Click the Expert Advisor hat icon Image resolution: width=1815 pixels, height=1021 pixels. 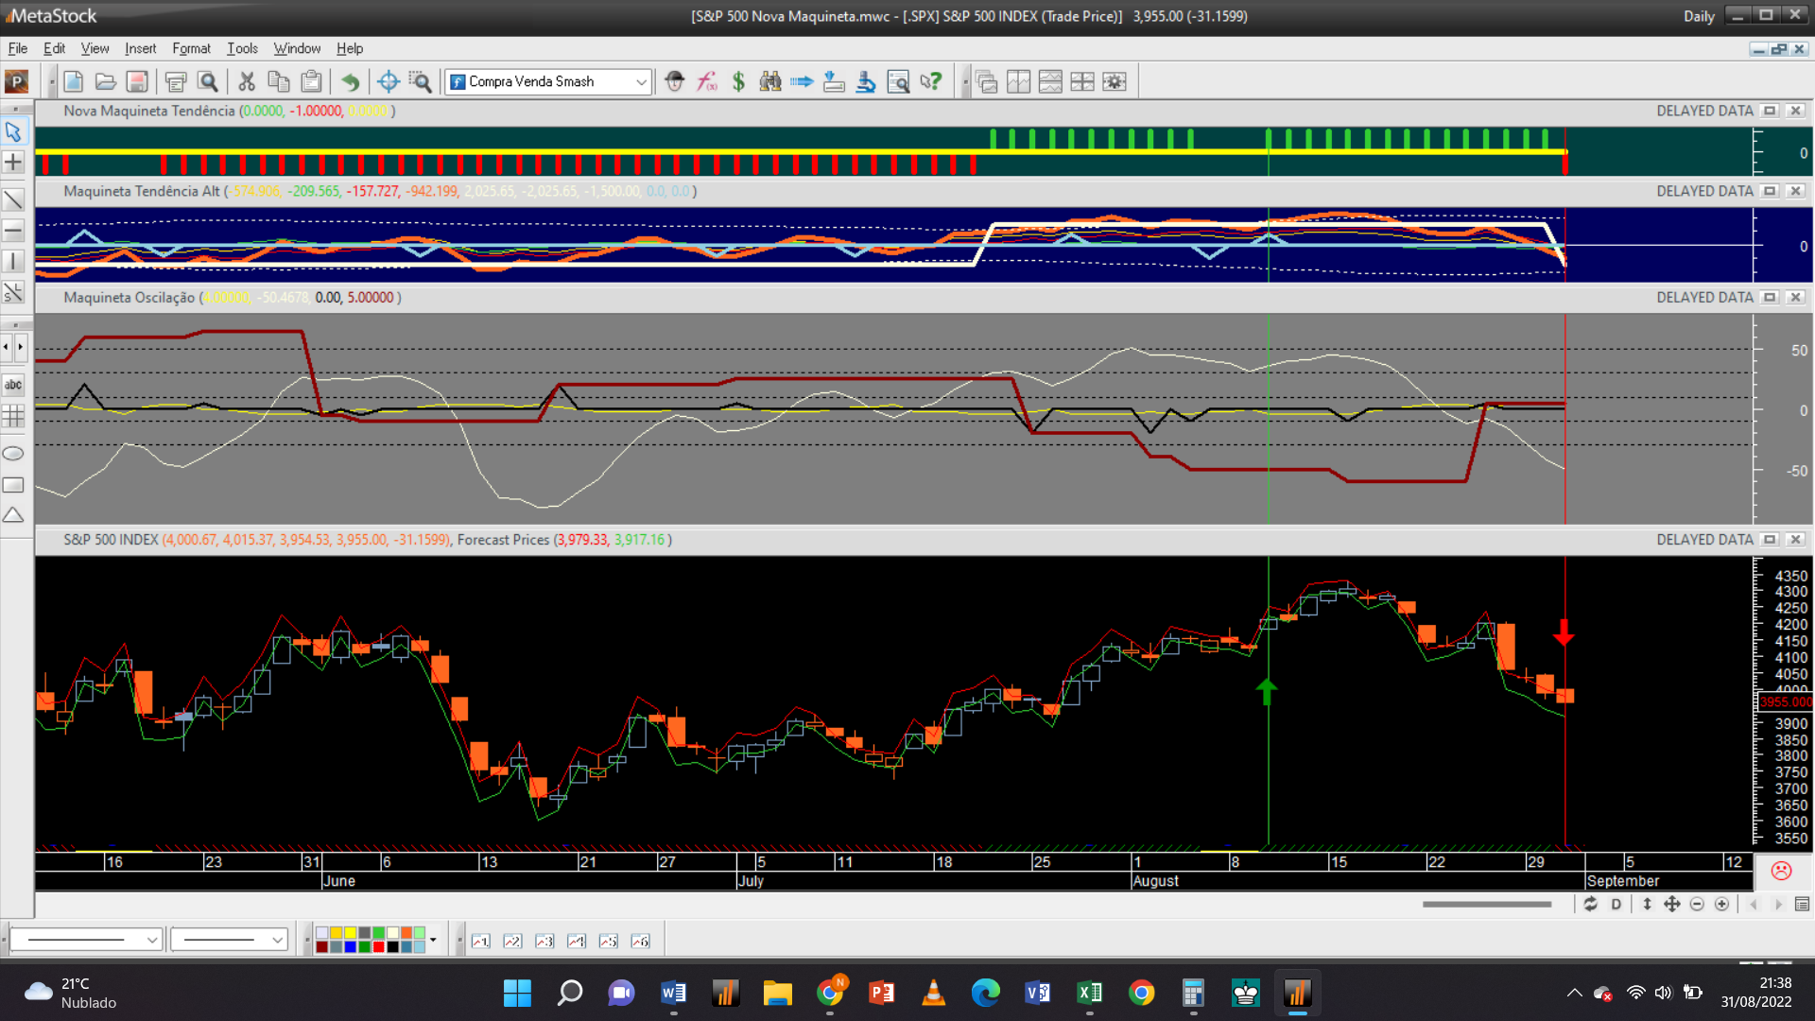[674, 82]
